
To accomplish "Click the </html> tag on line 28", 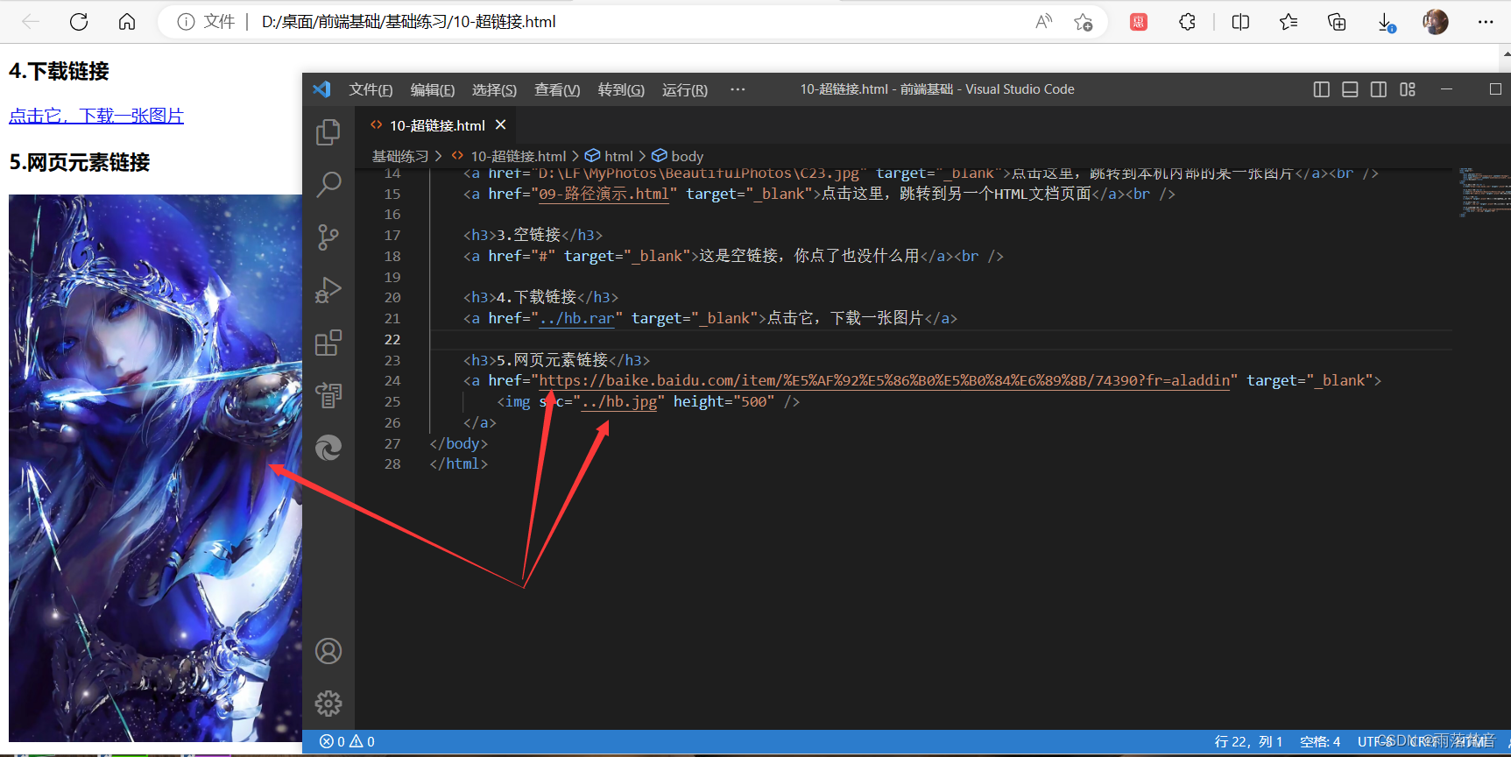I will [458, 463].
